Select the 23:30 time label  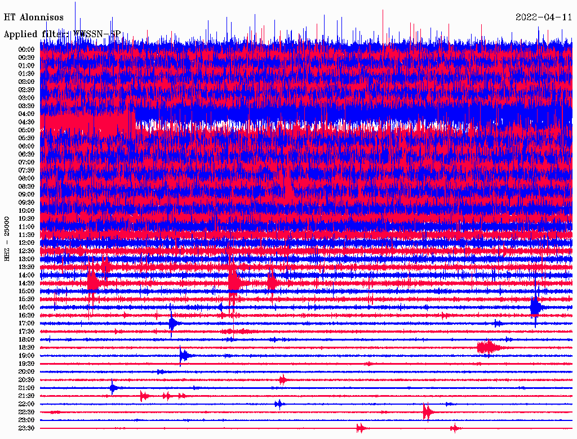point(26,428)
